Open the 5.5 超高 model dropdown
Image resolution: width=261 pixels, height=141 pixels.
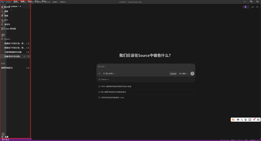pyautogui.click(x=183, y=74)
